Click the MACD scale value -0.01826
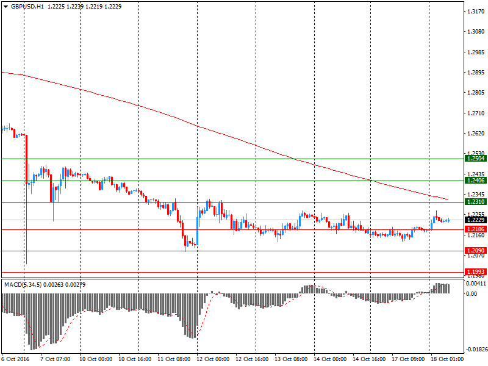This screenshot has width=488, height=366. click(x=476, y=350)
